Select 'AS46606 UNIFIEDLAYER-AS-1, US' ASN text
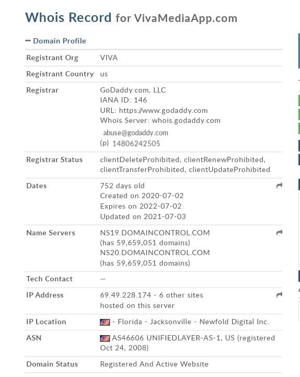Viewport: 300px width, 377px height. [174, 338]
